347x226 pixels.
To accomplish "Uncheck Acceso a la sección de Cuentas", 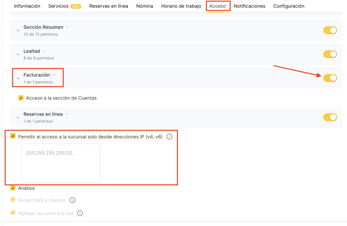I will (21, 98).
